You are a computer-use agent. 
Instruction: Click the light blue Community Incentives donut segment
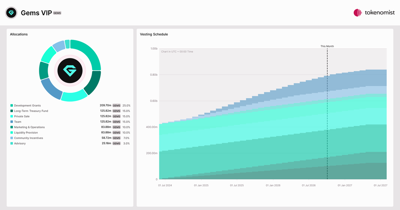pyautogui.click(x=59, y=46)
